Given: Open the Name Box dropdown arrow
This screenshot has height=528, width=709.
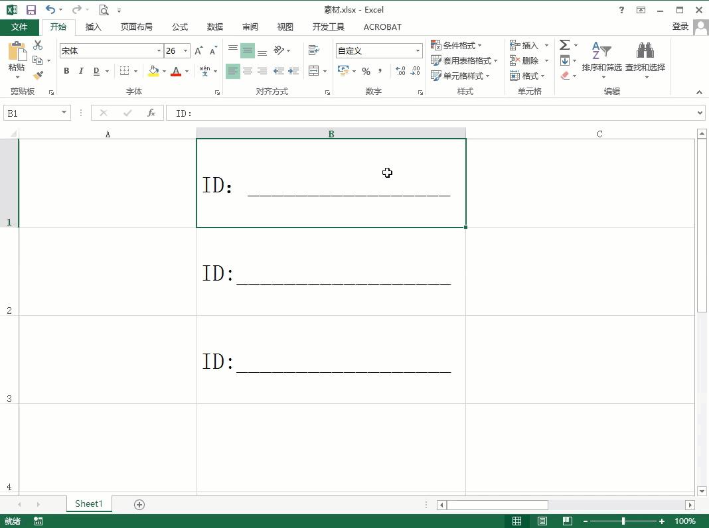Looking at the screenshot, I should [x=64, y=113].
